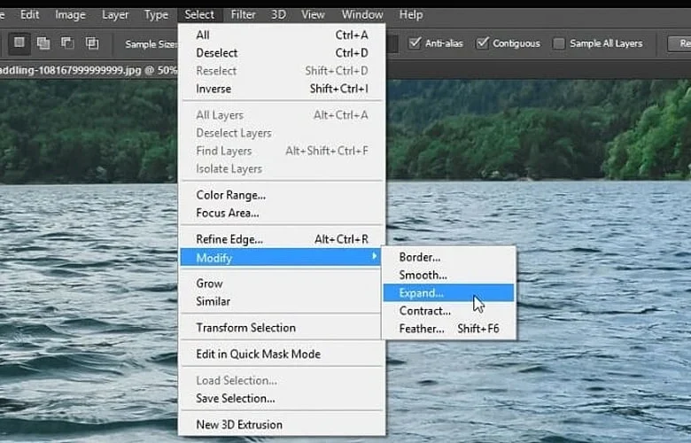Choose Edit in Quick Mask Mode
The image size is (691, 443).
[282, 354]
